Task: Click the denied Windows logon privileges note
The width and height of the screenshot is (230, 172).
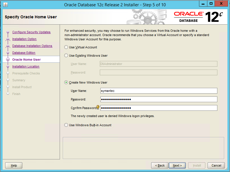Action: coord(112,116)
